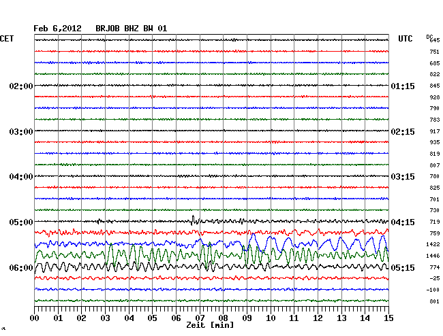Click the x-axis minute label "12"

click(318, 318)
